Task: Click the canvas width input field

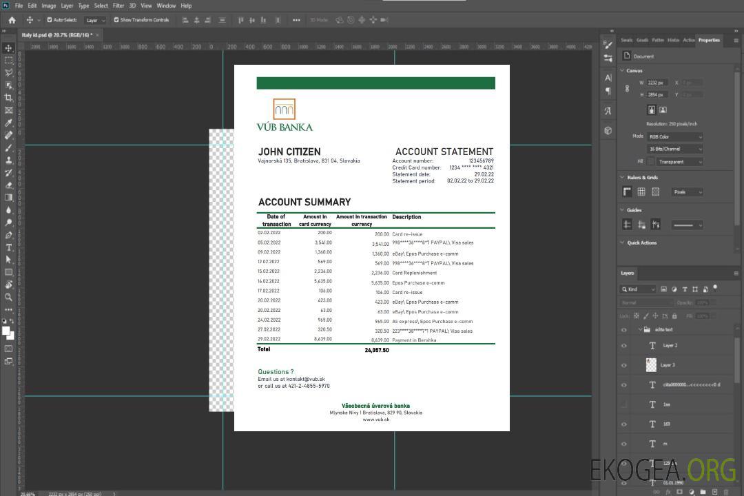Action: 657,83
